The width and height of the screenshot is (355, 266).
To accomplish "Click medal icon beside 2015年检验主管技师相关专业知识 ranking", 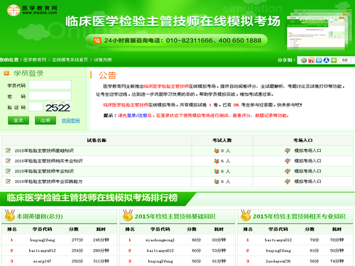I will 246,216.
